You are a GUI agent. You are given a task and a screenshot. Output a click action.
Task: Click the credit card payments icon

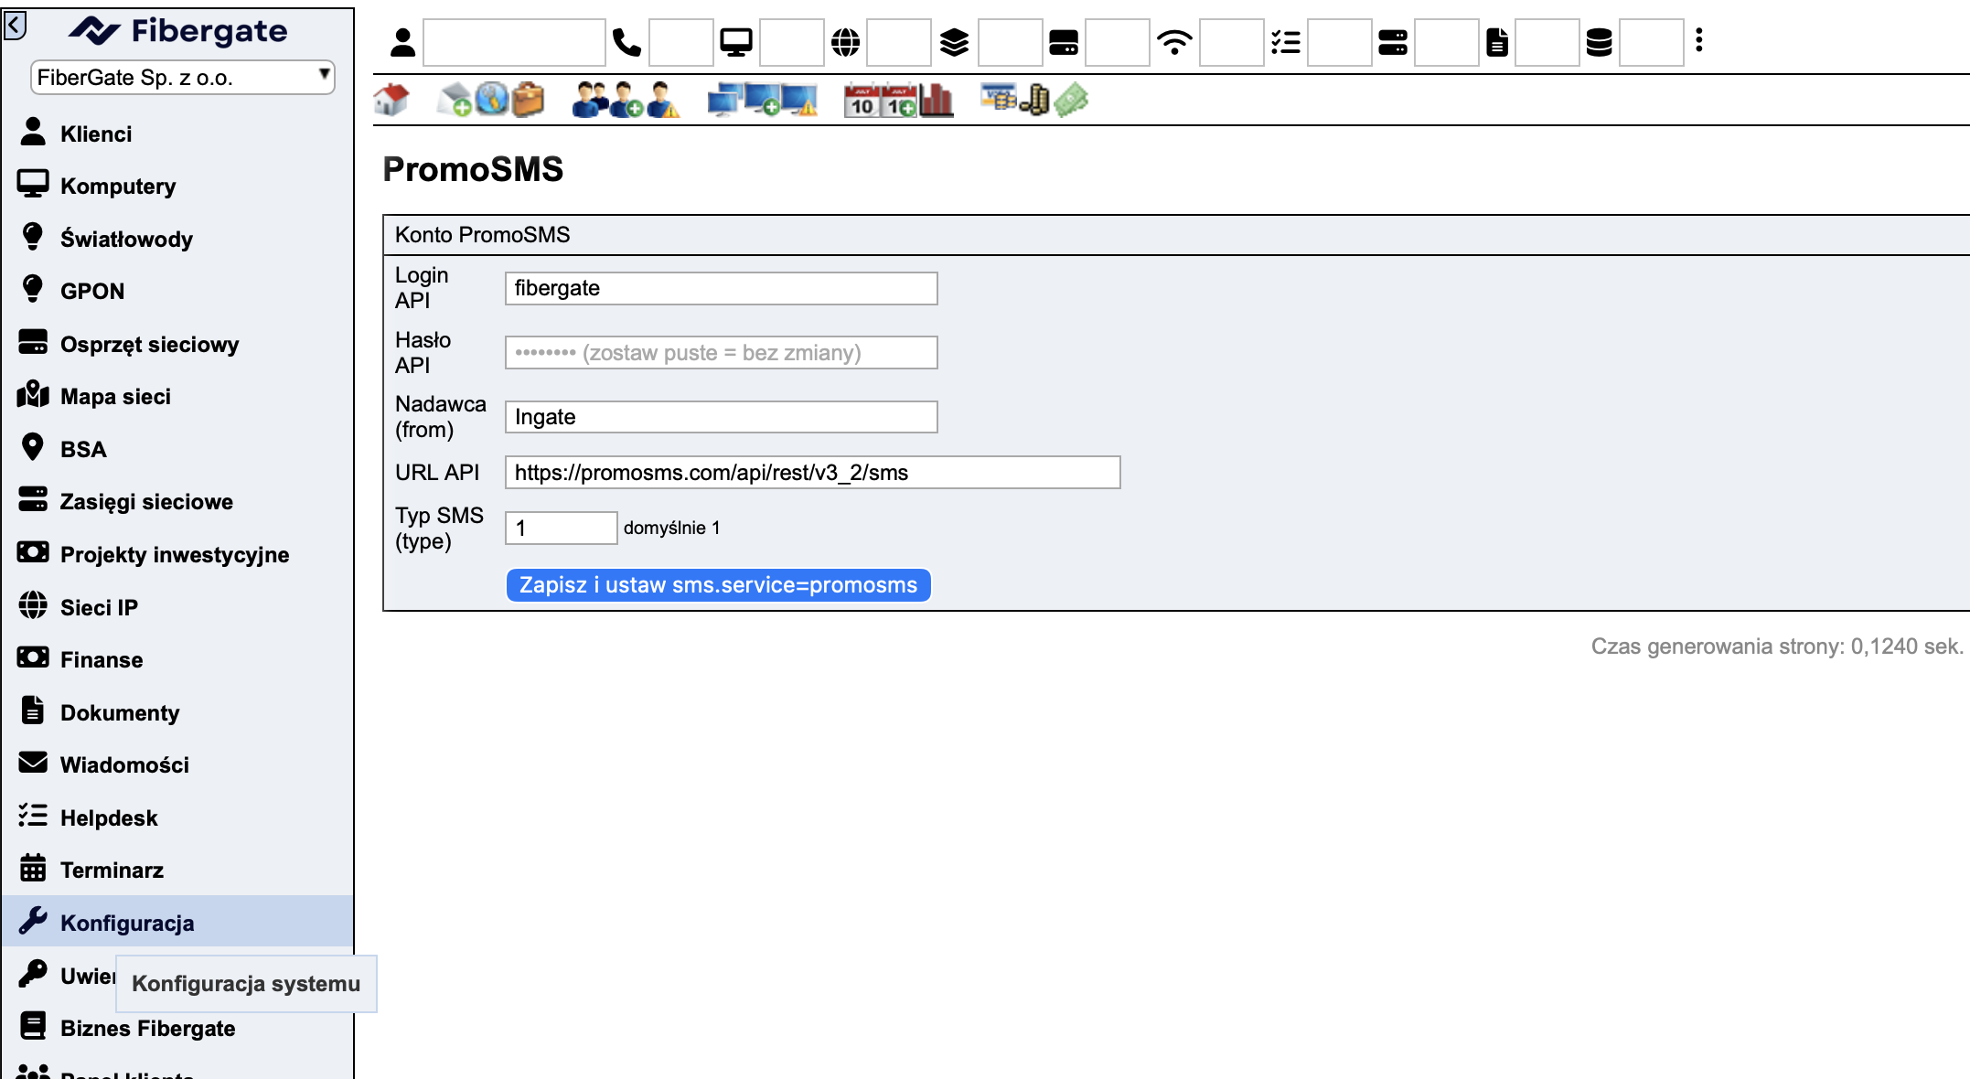coord(999,96)
